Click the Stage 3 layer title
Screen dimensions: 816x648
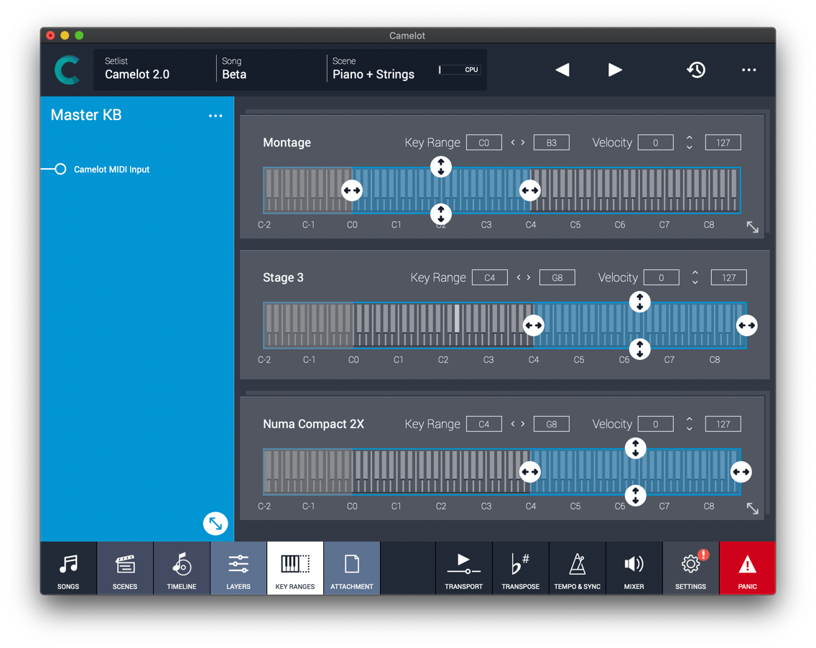tap(283, 277)
